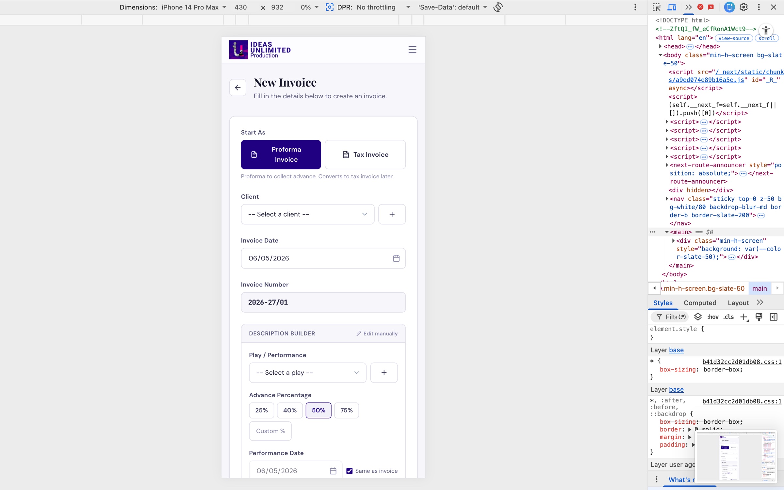Show more DevTools panels from top toolbar
This screenshot has height=490, width=784.
coord(688,7)
